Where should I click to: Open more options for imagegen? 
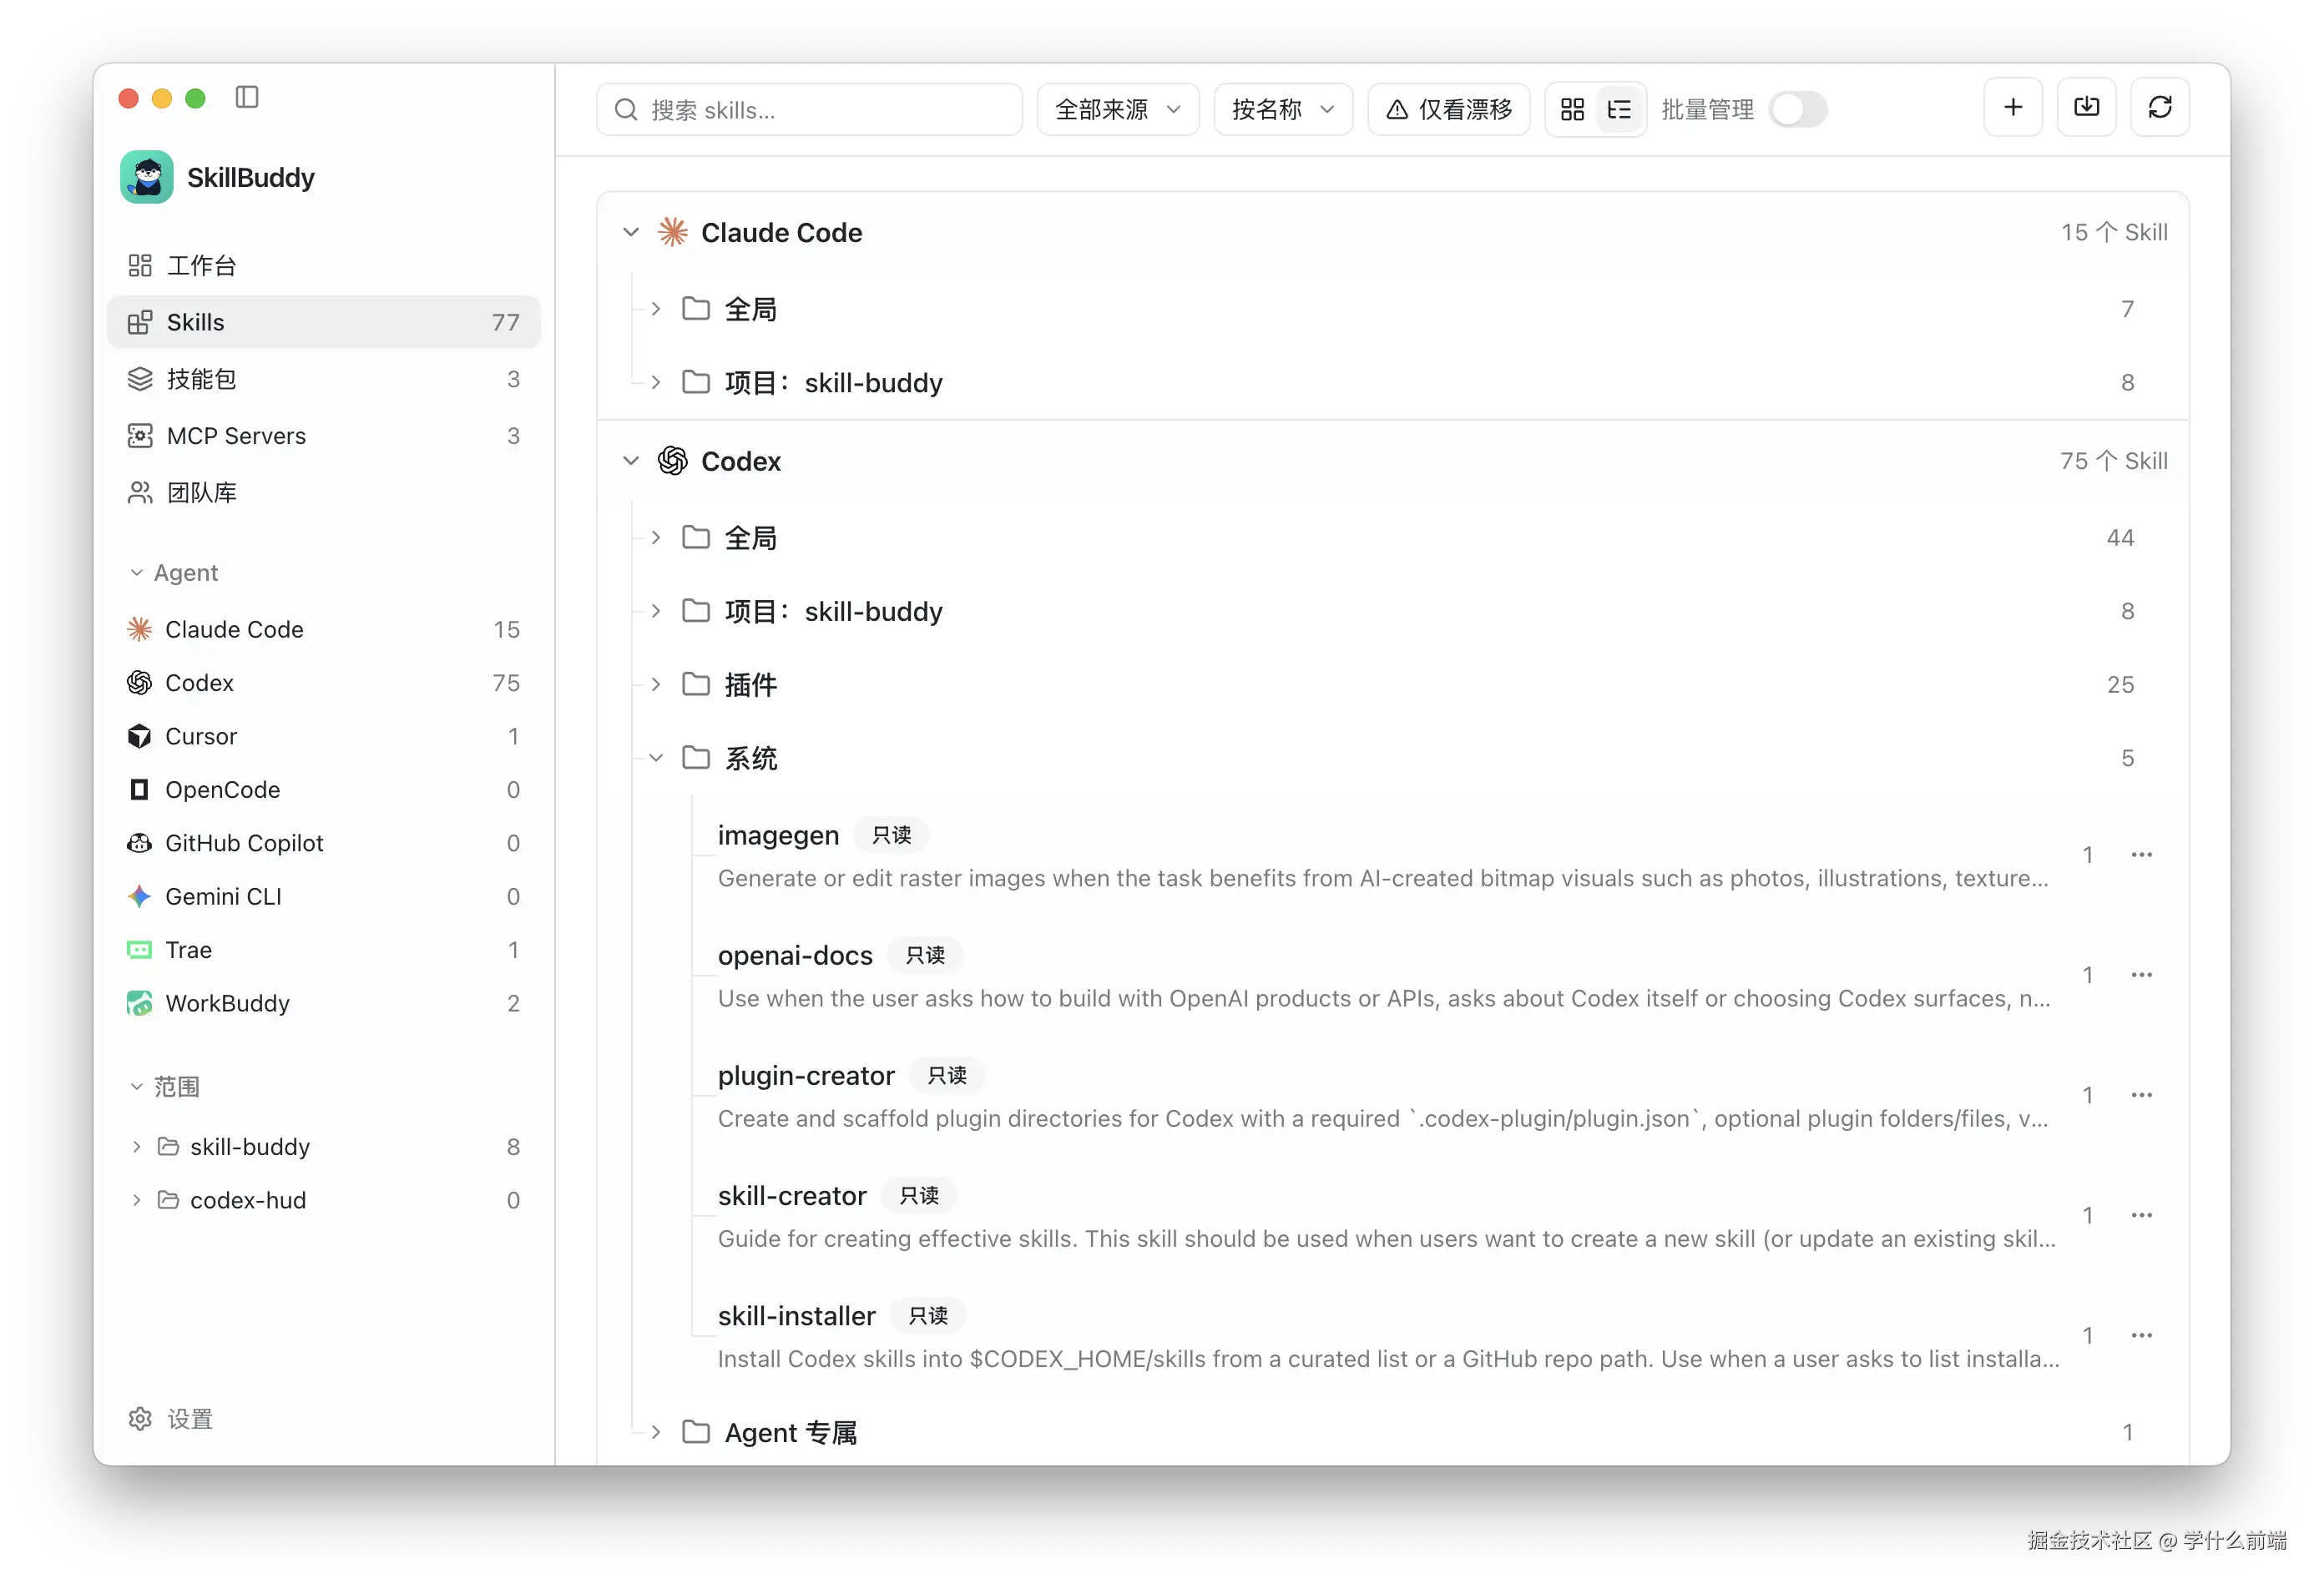pyautogui.click(x=2141, y=855)
